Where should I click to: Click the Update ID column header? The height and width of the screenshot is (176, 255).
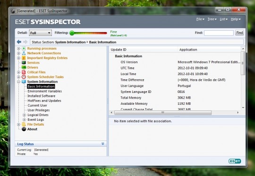143,50
